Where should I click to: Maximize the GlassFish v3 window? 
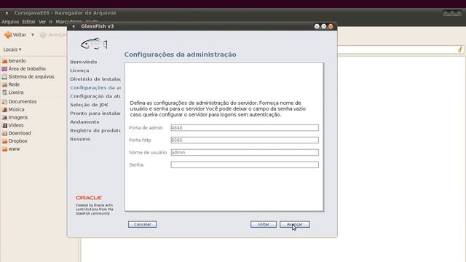[x=323, y=26]
